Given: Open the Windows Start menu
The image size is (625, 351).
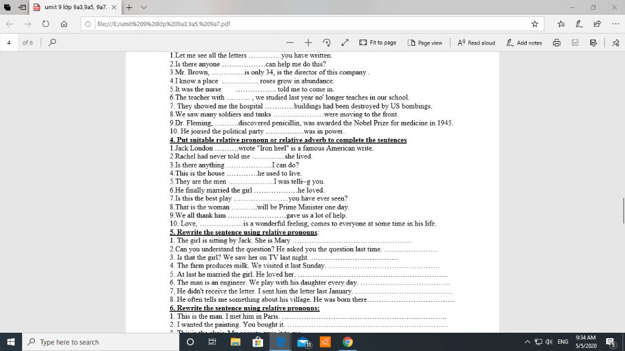Looking at the screenshot, I should (11, 342).
